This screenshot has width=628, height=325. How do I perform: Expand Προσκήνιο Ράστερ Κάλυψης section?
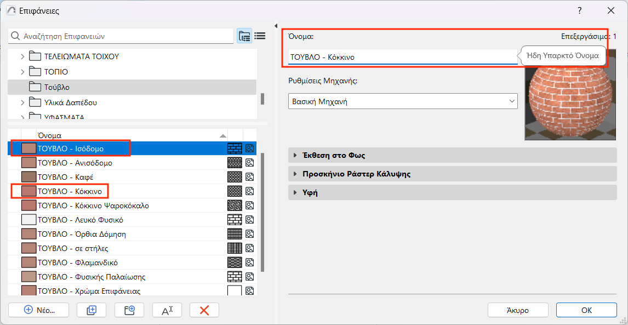pyautogui.click(x=452, y=174)
